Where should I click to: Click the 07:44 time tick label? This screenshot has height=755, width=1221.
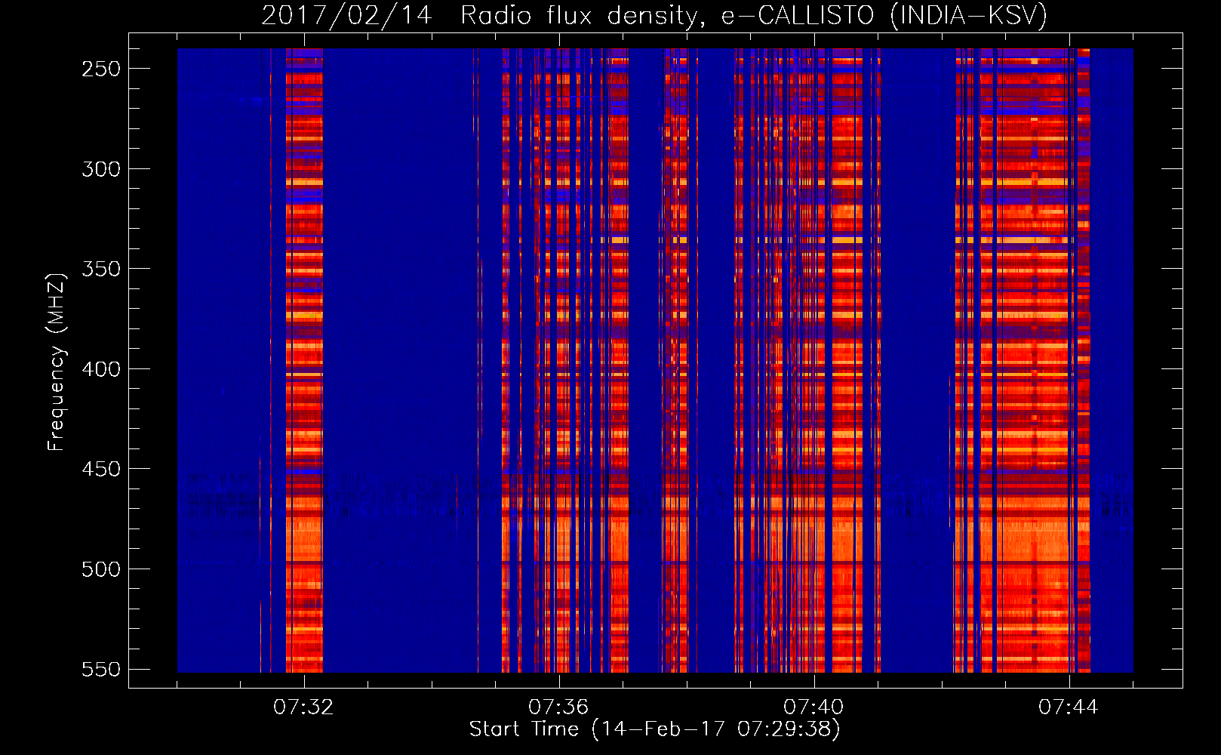pyautogui.click(x=1069, y=707)
